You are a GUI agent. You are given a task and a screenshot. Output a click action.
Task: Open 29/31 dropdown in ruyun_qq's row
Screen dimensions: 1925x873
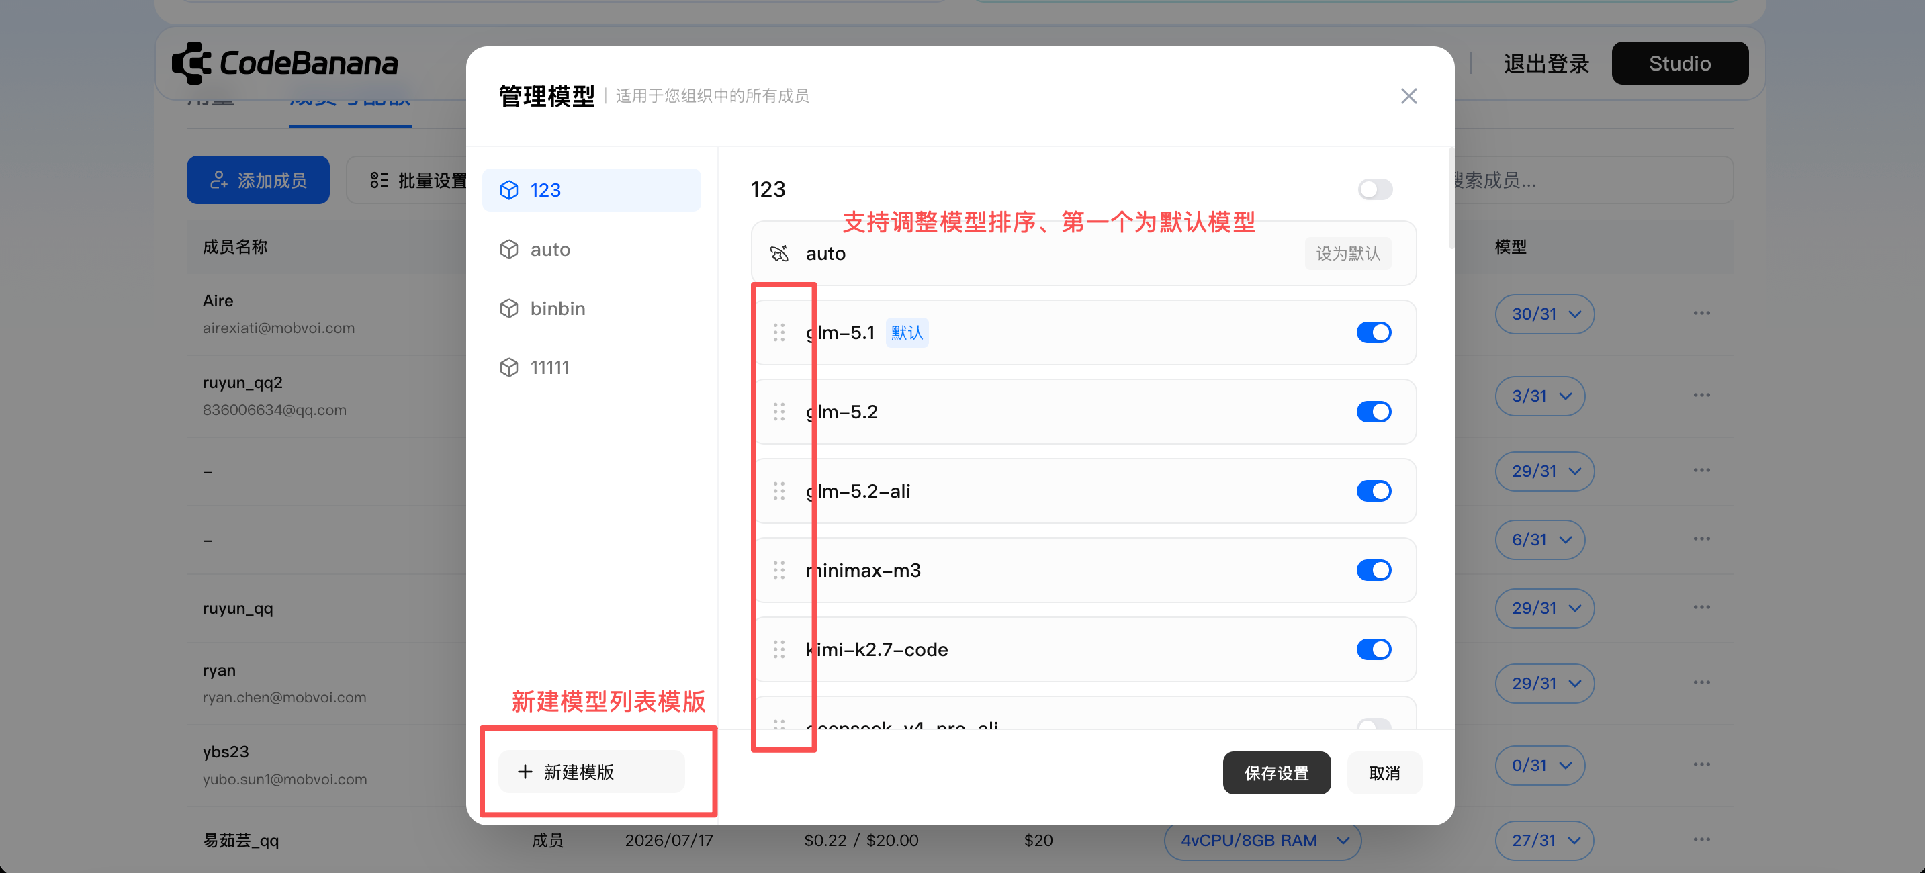1544,608
